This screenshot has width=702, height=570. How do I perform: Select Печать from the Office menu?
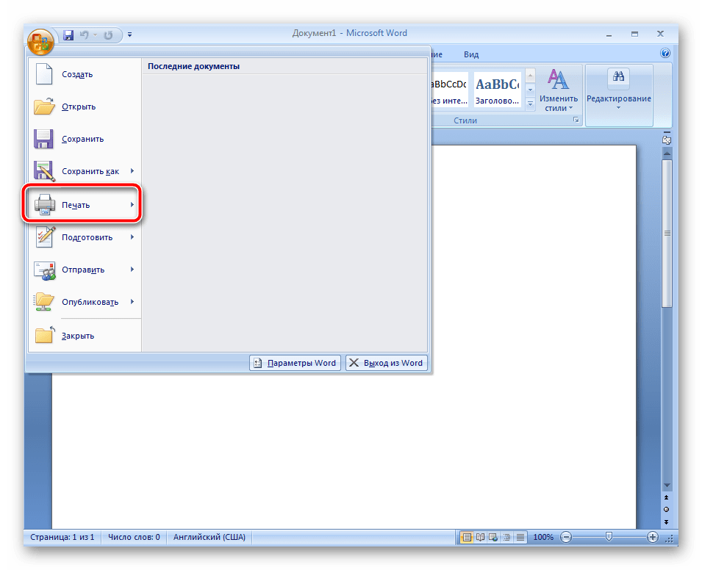pyautogui.click(x=81, y=205)
